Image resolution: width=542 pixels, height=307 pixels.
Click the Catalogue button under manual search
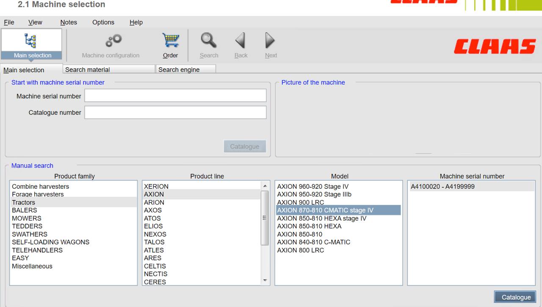coord(515,297)
